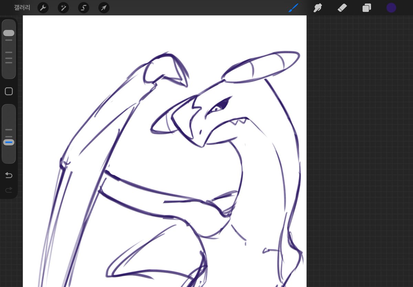The image size is (413, 287).
Task: Select the Eraser tool
Action: [342, 8]
